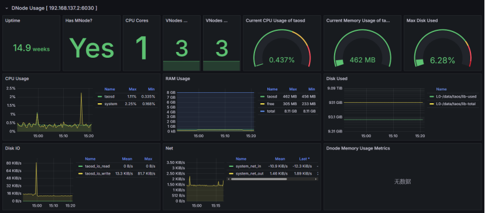Image resolution: width=485 pixels, height=213 pixels.
Task: Open the Dnode Memory Usage Metrics panel title
Action: (358, 148)
